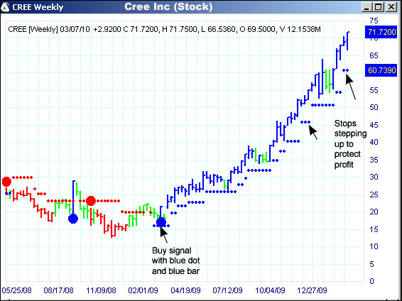The width and height of the screenshot is (402, 301).
Task: Click the large blue buy signal dot near 02/01/09
Action: [161, 221]
